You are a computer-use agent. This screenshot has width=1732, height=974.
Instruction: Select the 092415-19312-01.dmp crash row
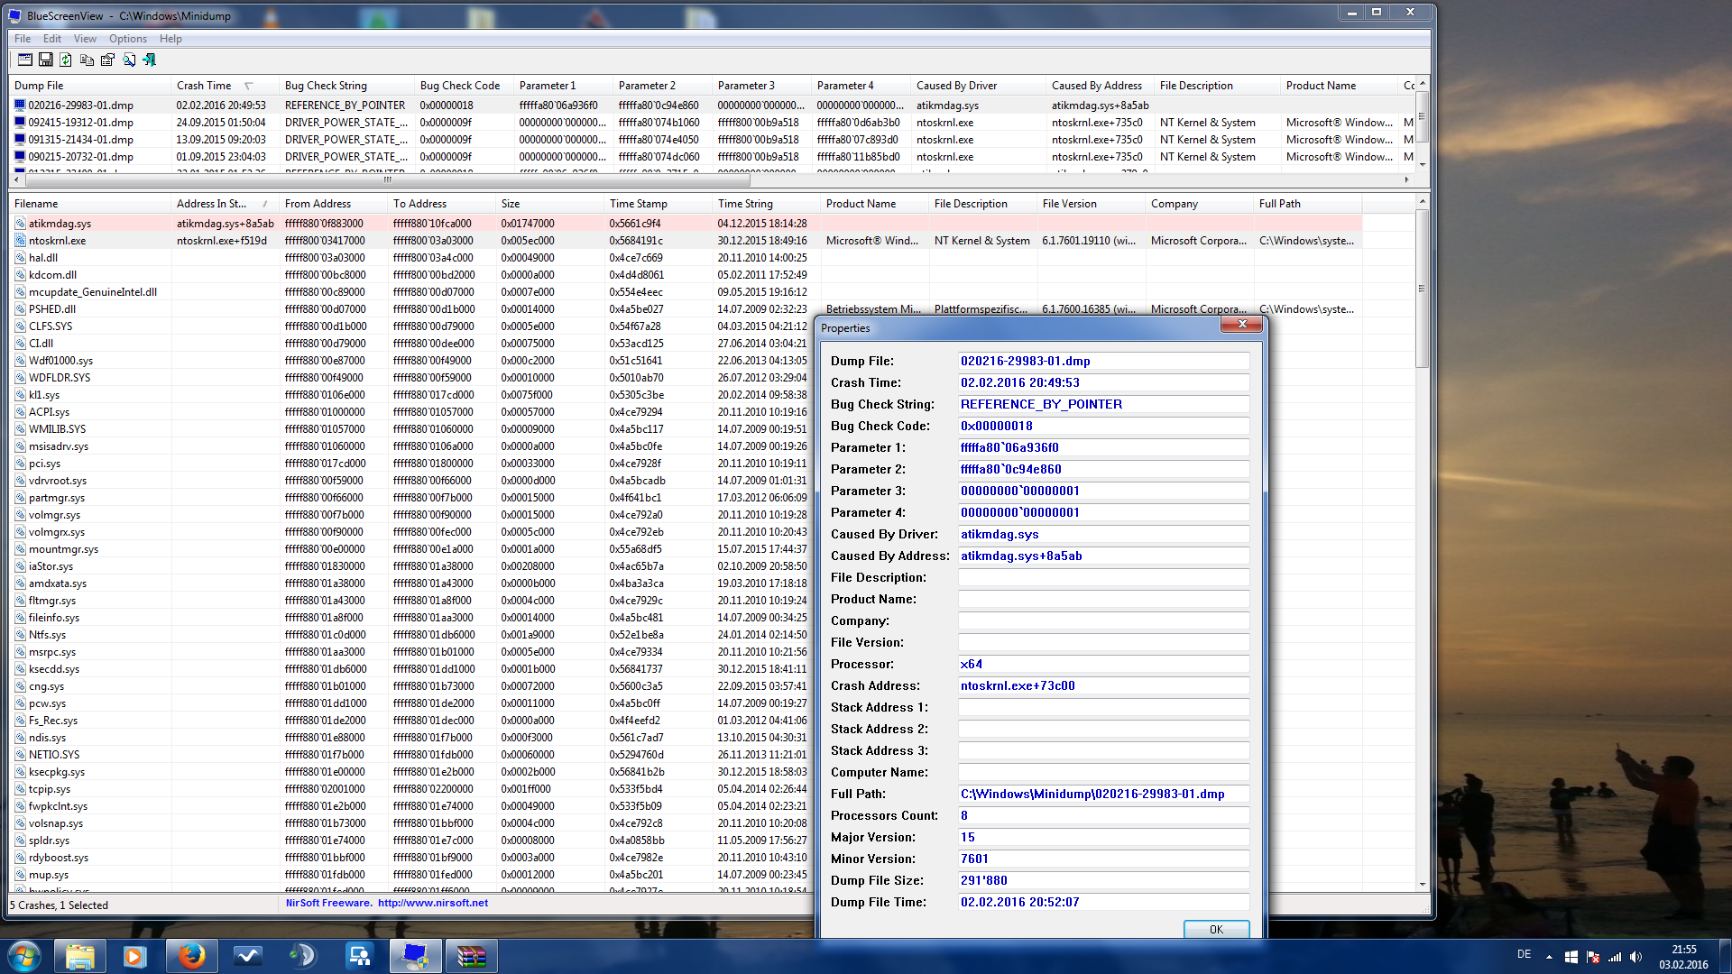[x=80, y=123]
